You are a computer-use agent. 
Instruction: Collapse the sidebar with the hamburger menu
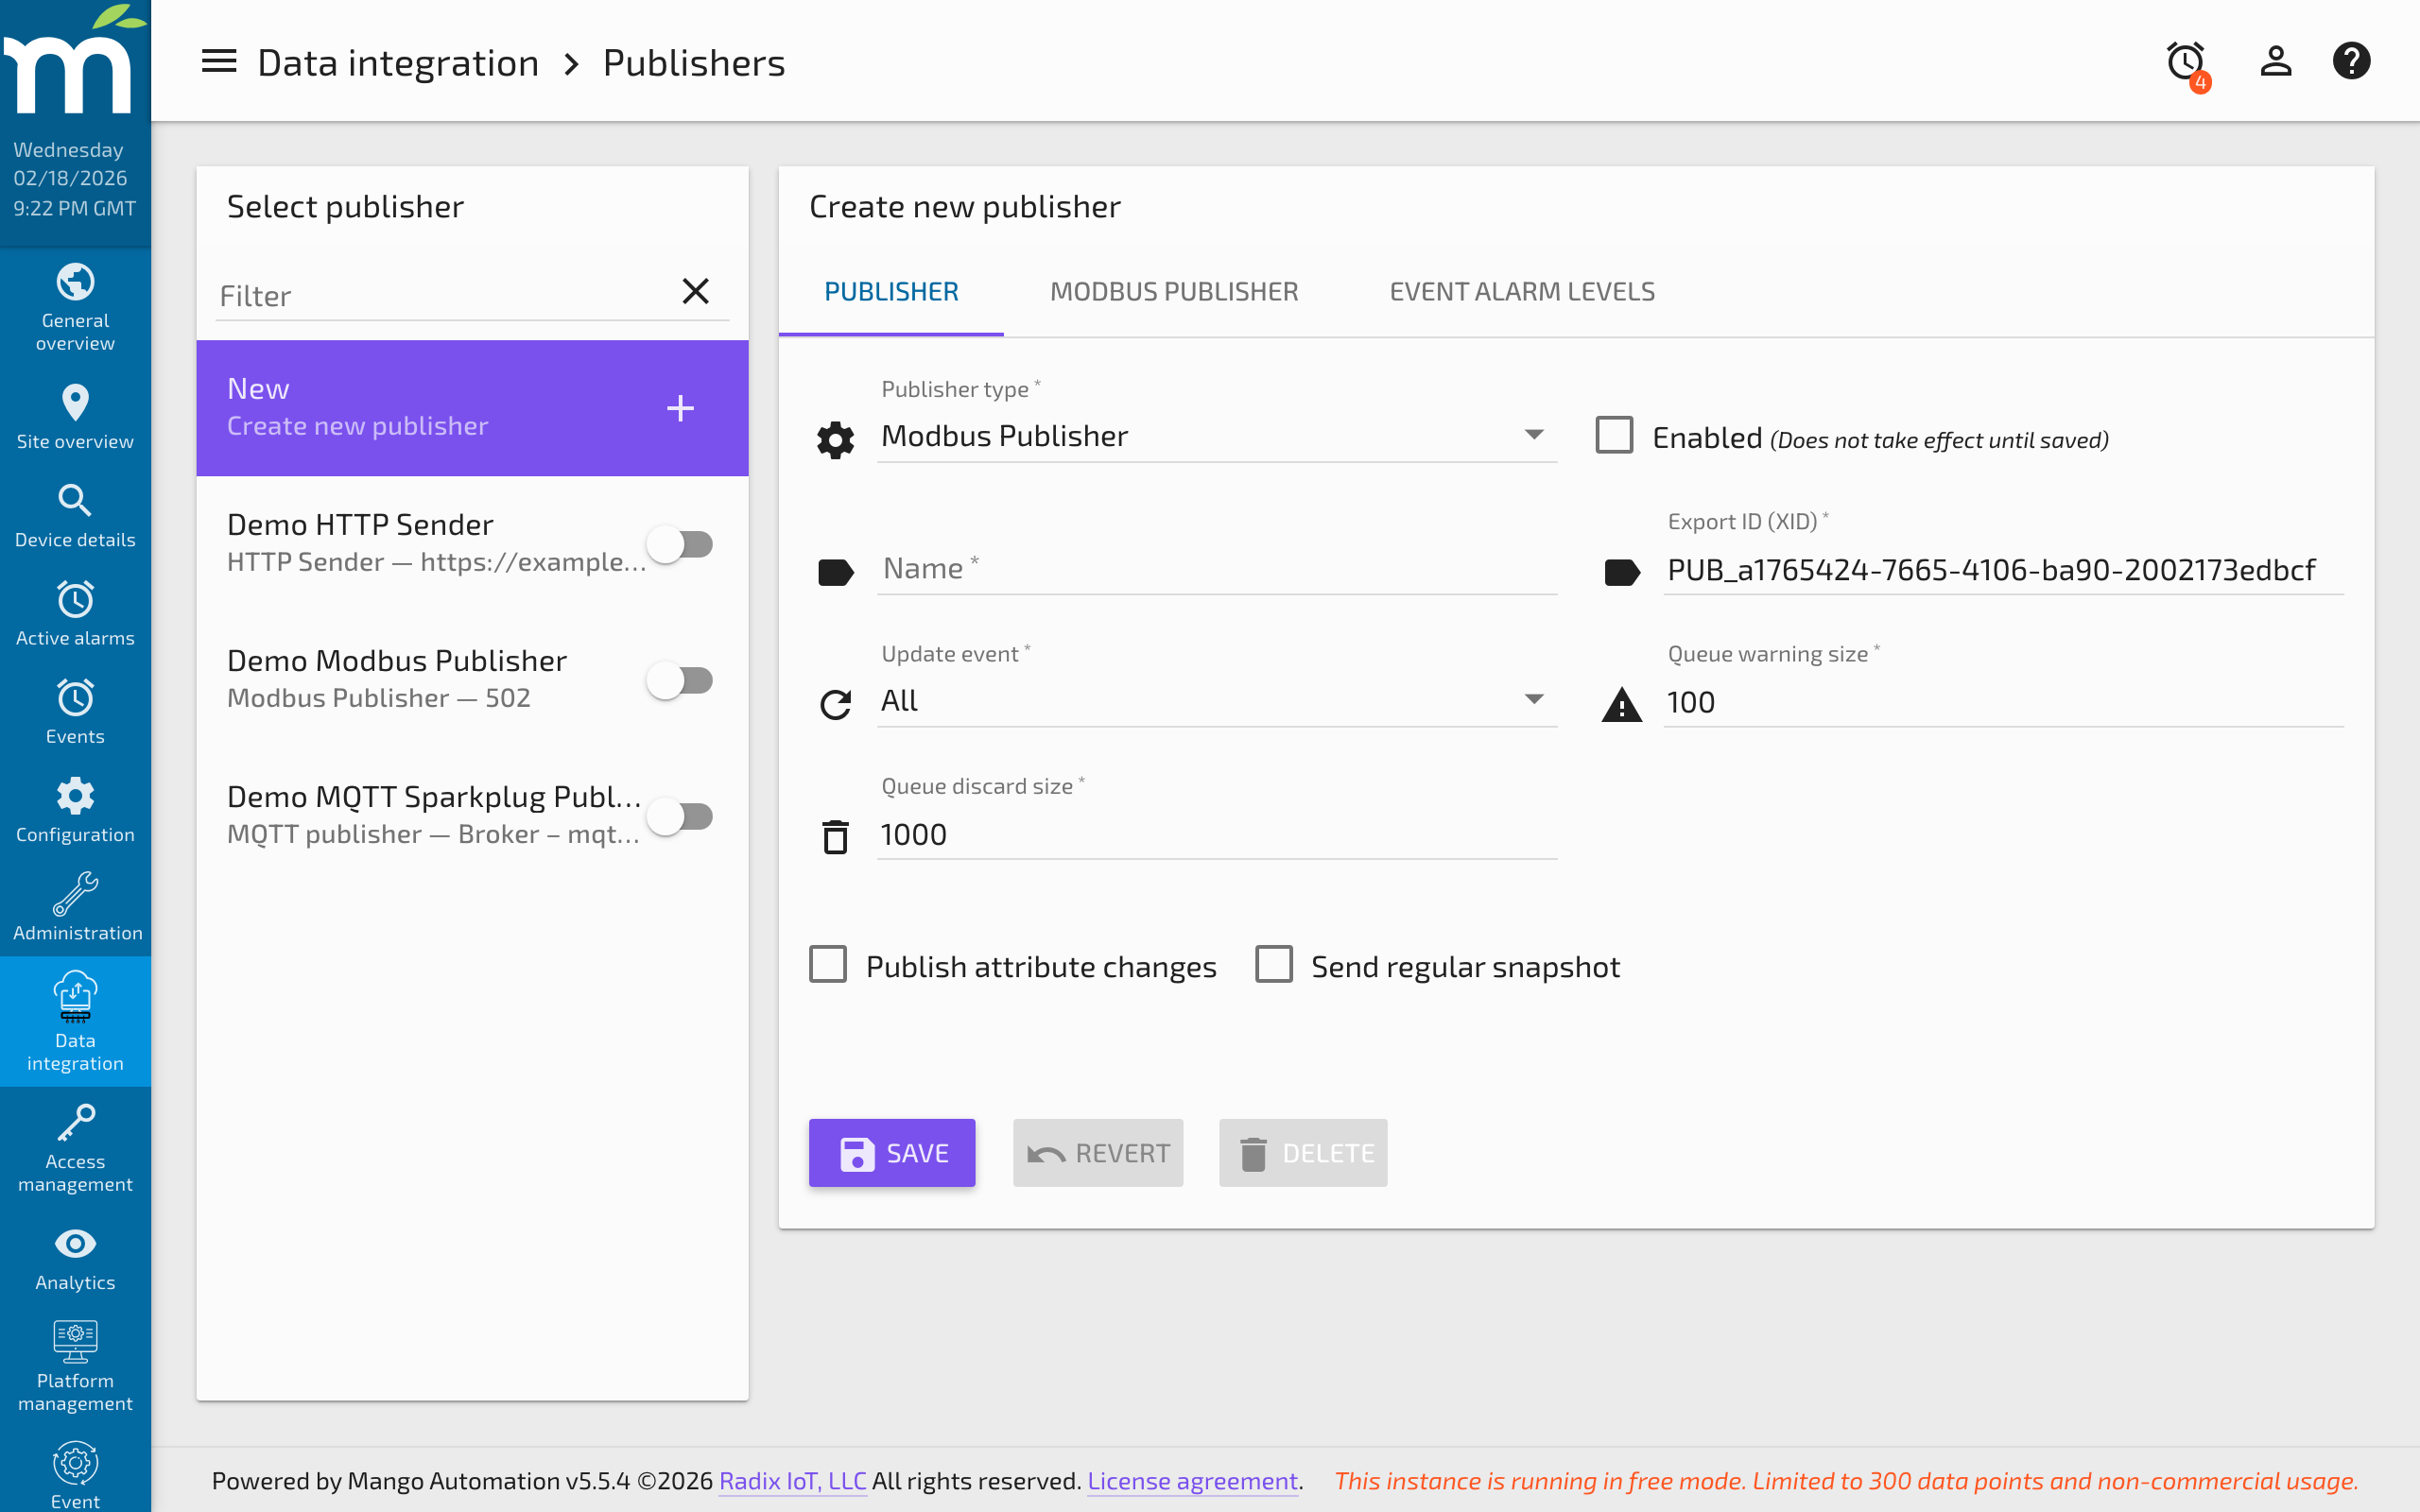pos(219,61)
